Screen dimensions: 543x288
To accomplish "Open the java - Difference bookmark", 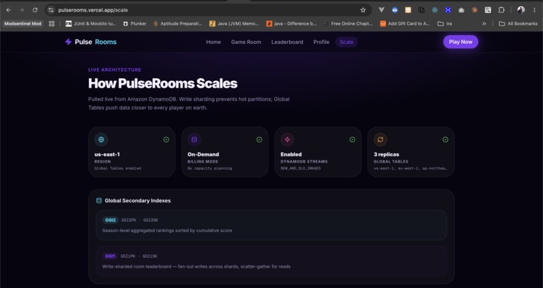I will 291,24.
